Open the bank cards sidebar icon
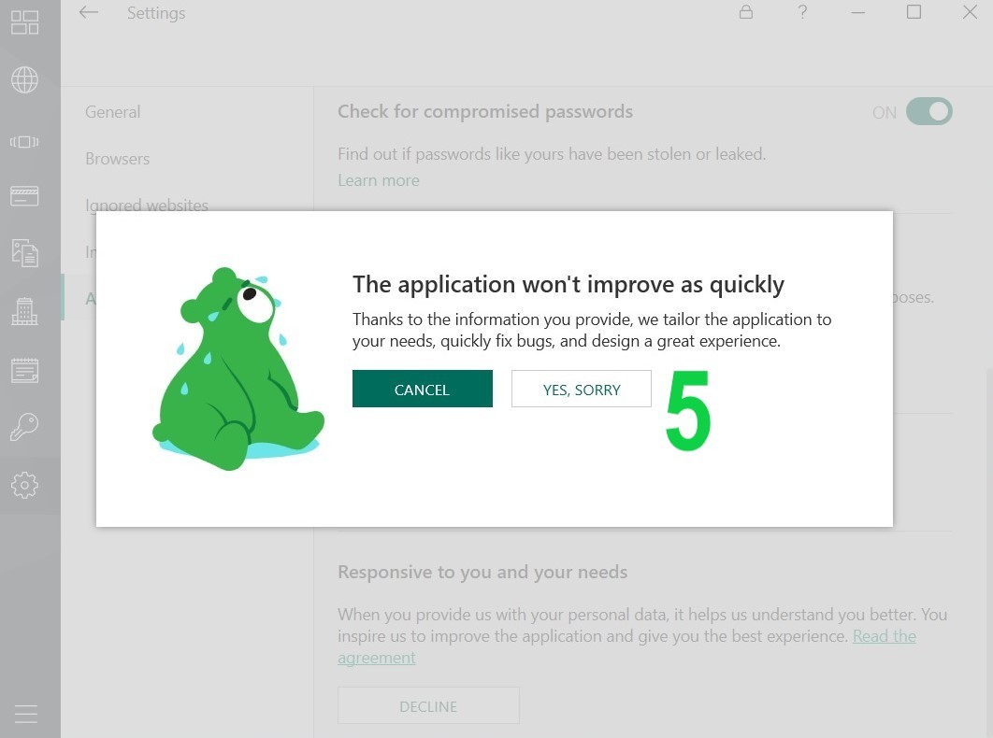The image size is (993, 738). tap(24, 195)
